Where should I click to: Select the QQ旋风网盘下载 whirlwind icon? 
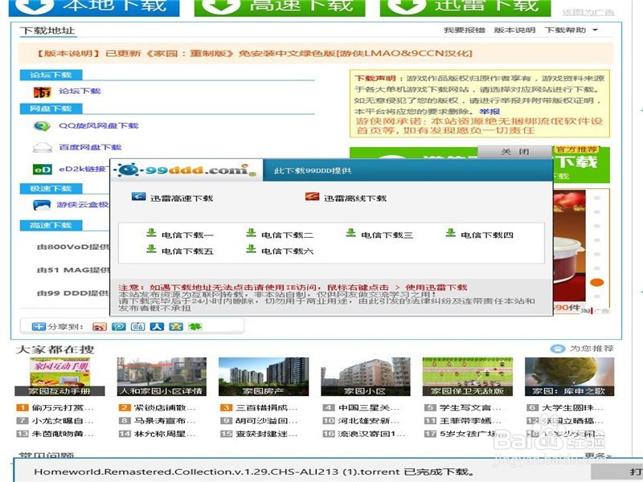[41, 126]
